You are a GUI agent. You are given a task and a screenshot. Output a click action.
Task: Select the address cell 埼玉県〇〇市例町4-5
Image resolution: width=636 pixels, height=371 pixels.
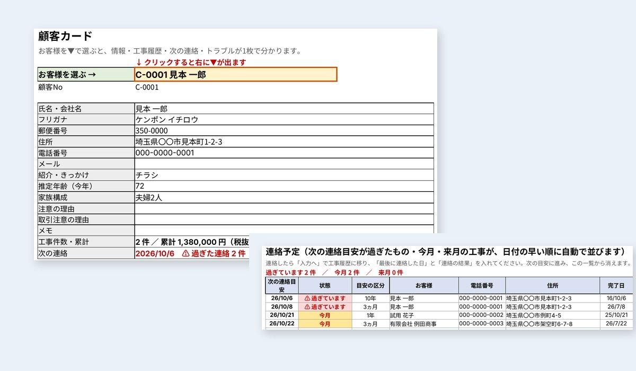(x=553, y=315)
